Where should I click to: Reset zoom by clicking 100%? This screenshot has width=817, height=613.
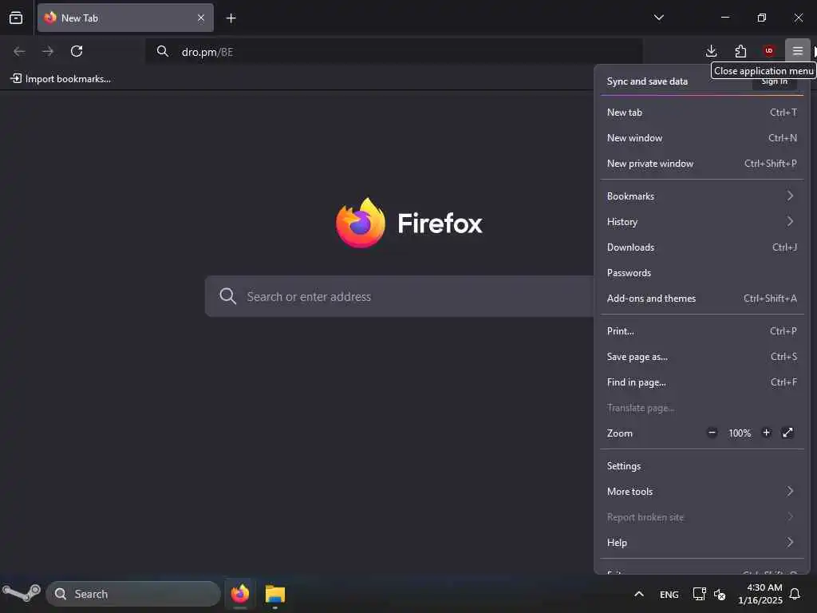(740, 433)
